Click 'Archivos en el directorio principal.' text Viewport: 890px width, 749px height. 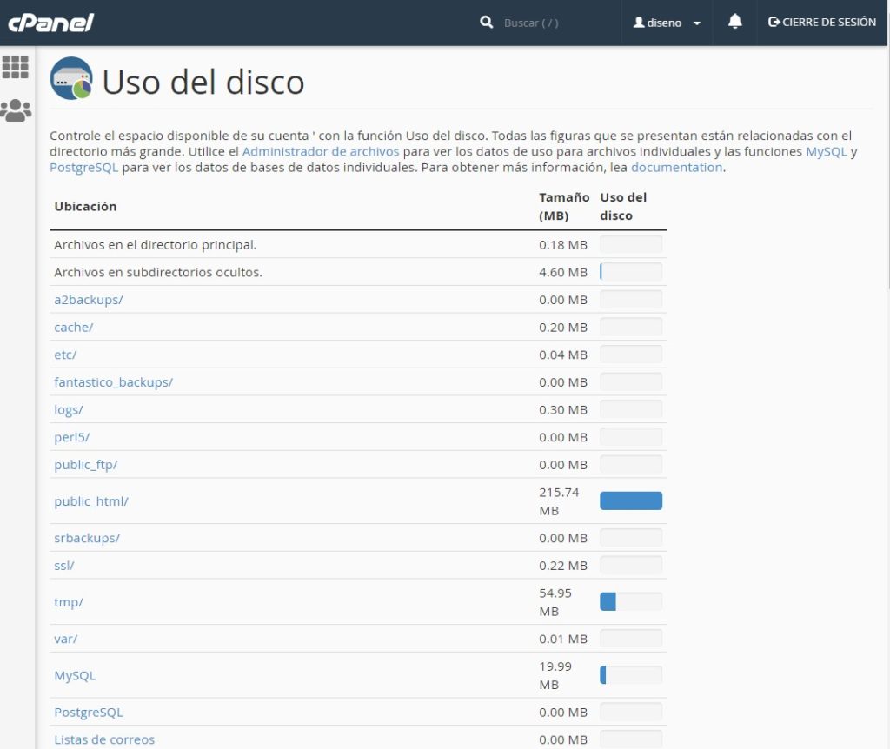[x=156, y=245]
